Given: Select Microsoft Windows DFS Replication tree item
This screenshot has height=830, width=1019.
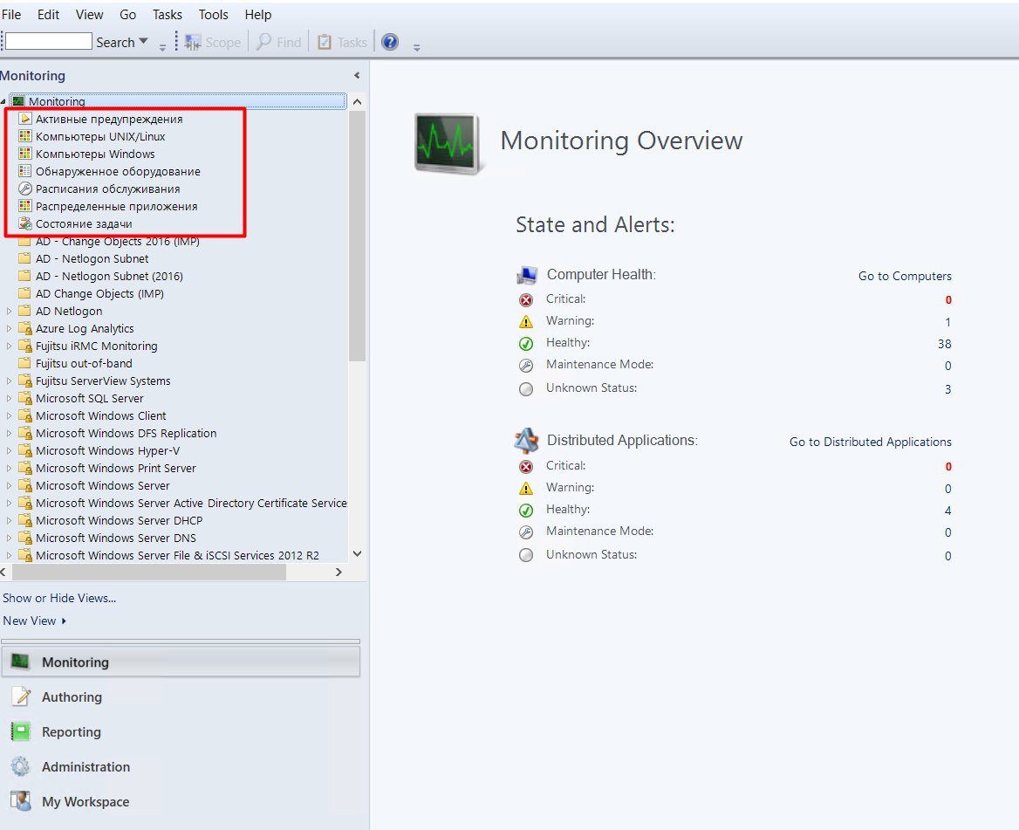Looking at the screenshot, I should (x=127, y=433).
